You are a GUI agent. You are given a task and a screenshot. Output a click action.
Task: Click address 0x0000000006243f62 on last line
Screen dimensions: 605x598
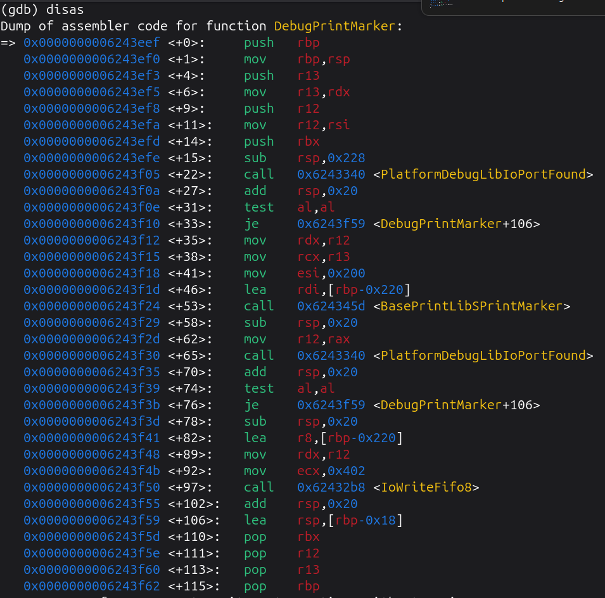92,587
